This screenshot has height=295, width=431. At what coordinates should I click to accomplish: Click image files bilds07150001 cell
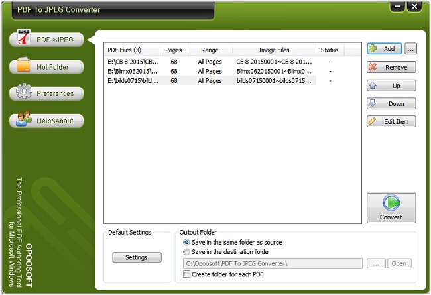(x=274, y=81)
